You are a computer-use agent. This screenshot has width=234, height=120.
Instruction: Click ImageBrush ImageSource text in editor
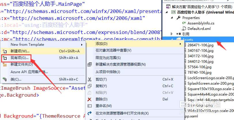pyautogui.click(x=33, y=88)
